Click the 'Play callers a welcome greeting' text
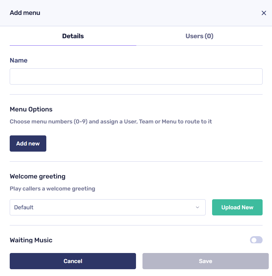Screen dimensions: 272x276 pyautogui.click(x=52, y=189)
